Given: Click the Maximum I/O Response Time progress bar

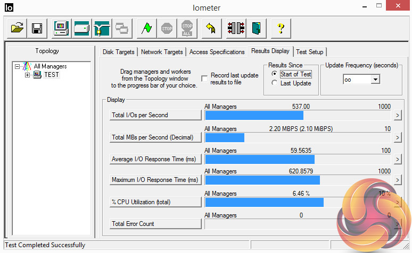Looking at the screenshot, I should 298,180.
